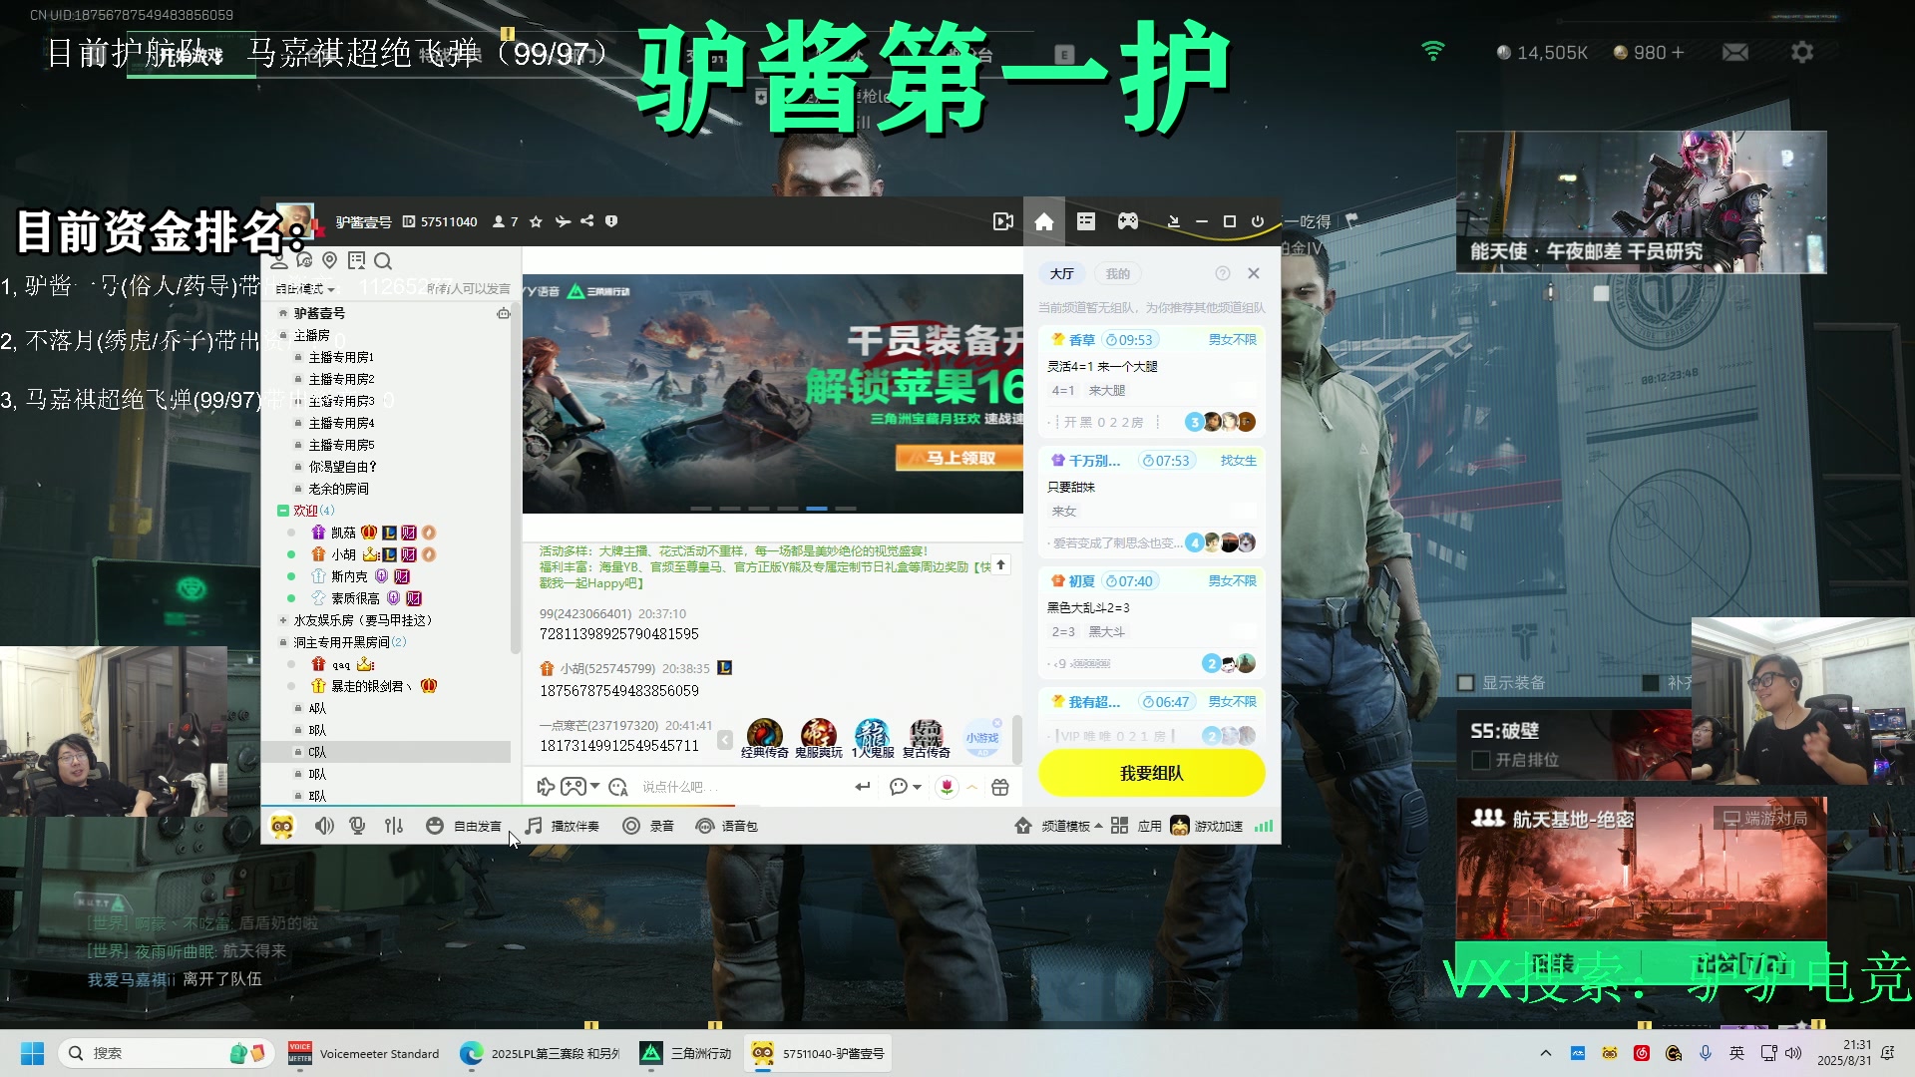Click the 游戏加速 button
Image resolution: width=1915 pixels, height=1077 pixels.
click(1208, 826)
